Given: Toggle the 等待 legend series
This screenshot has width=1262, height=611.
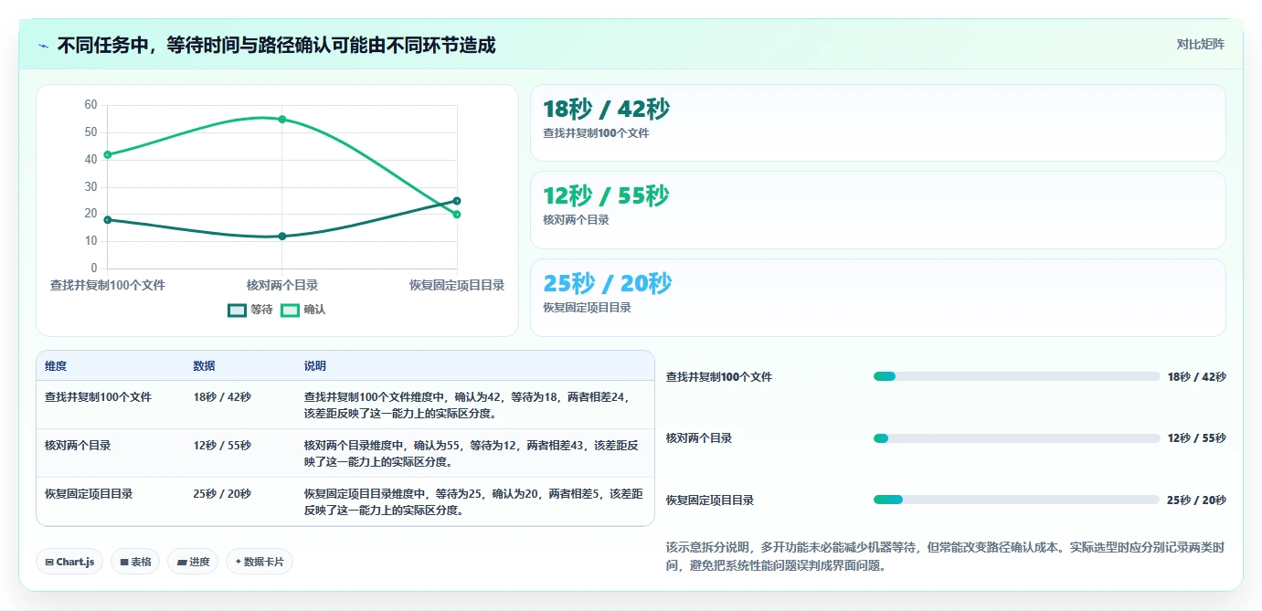Looking at the screenshot, I should click(x=250, y=310).
